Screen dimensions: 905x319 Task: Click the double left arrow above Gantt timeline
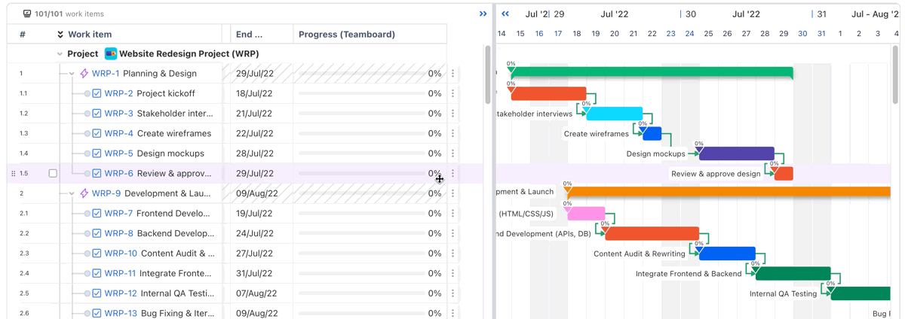coord(505,14)
